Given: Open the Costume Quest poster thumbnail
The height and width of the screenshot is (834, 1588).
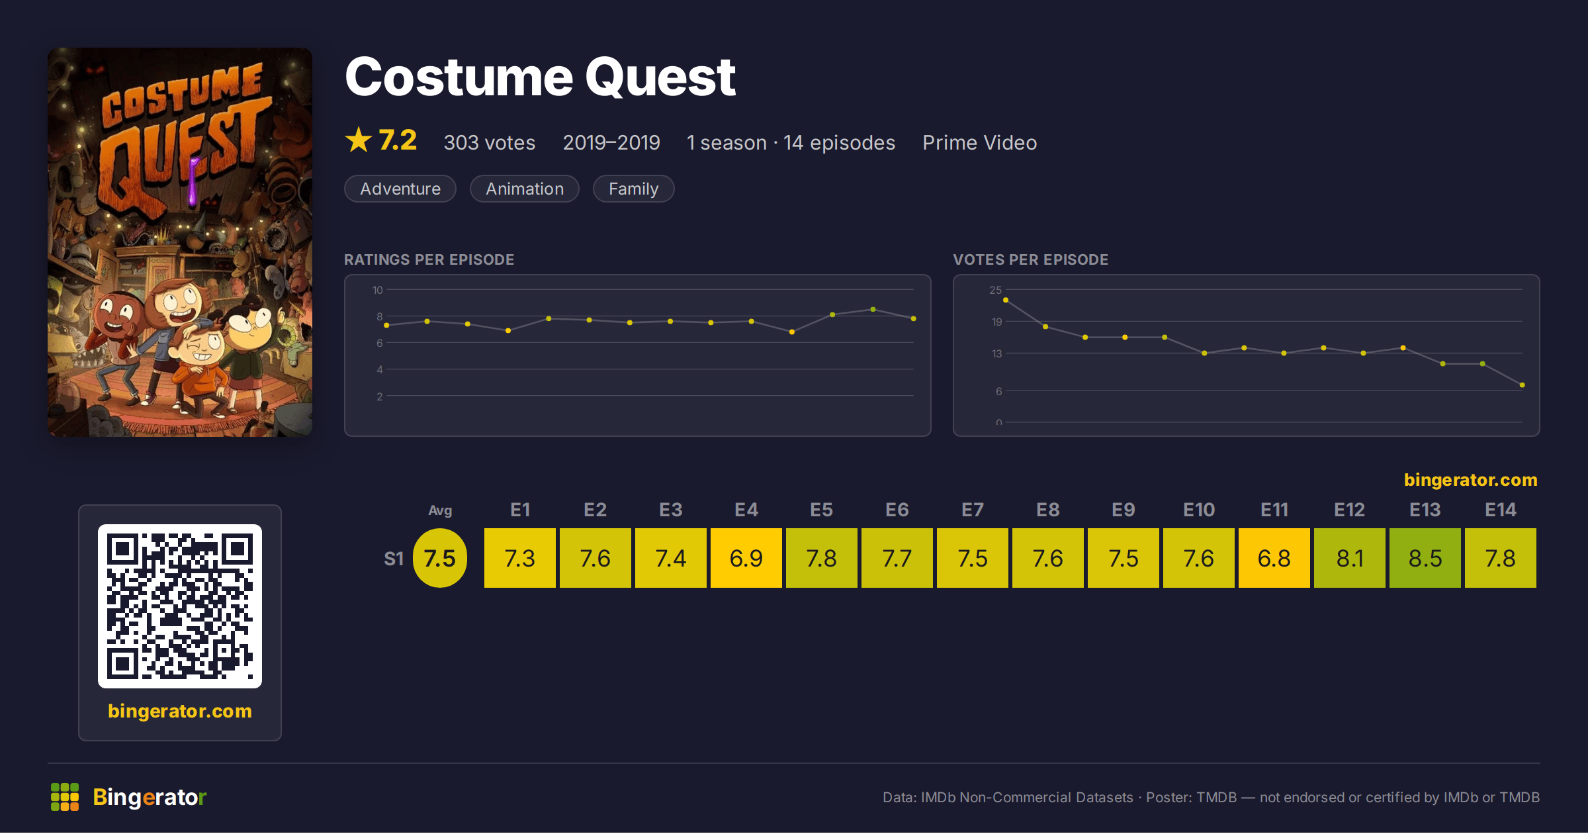Looking at the screenshot, I should pyautogui.click(x=180, y=242).
